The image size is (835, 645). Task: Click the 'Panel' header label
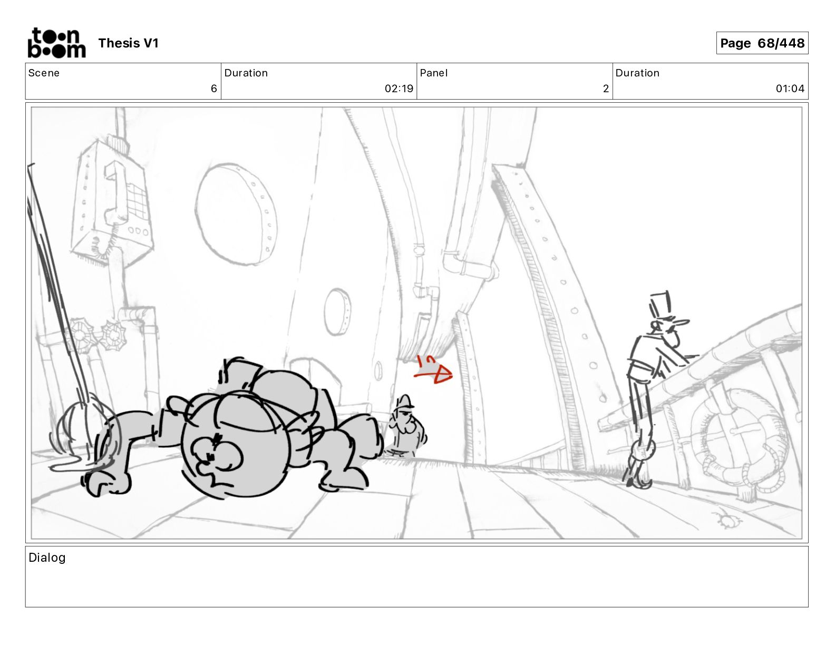coord(434,73)
